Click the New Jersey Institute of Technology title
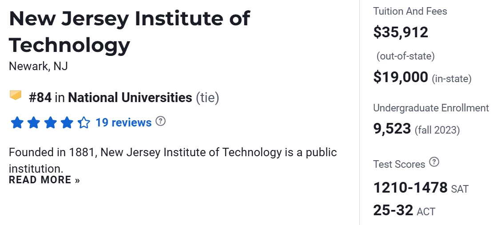The image size is (497, 225). [x=129, y=31]
